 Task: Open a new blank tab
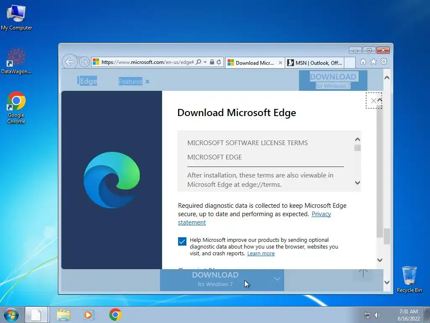(x=350, y=63)
